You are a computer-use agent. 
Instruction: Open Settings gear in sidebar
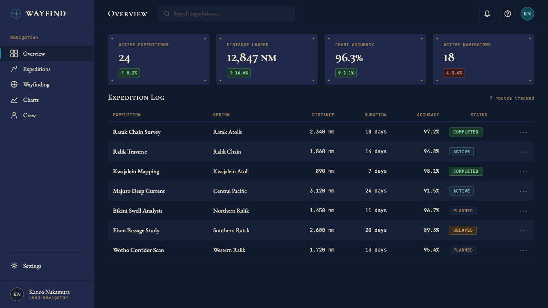click(x=14, y=266)
